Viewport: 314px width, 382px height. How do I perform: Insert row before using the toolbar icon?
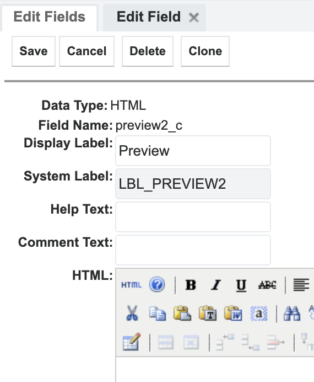225,342
